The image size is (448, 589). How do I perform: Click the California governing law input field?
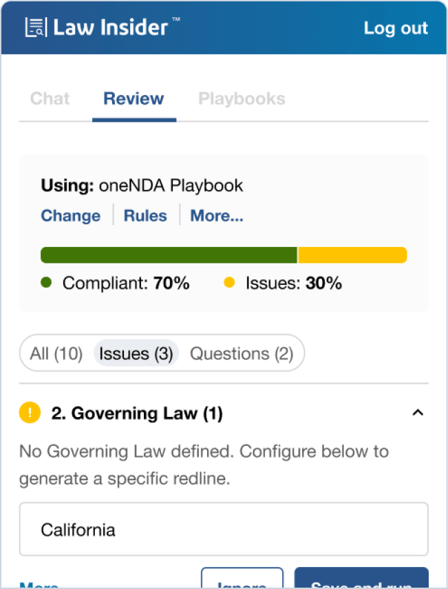point(224,529)
